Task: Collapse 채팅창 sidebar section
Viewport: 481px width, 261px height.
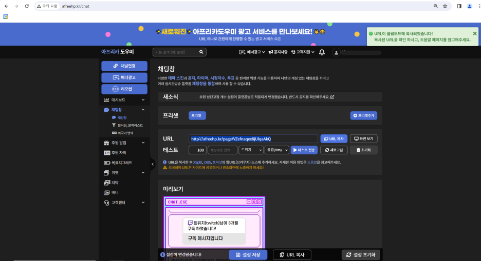Action: pos(124,110)
